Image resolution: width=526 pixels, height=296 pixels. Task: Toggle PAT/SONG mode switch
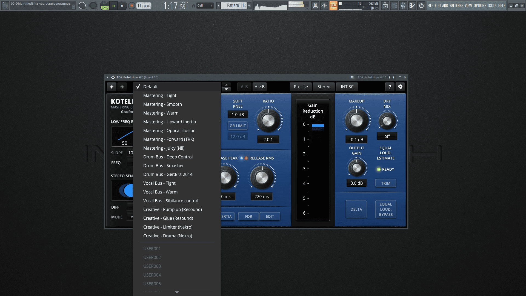coord(105,5)
